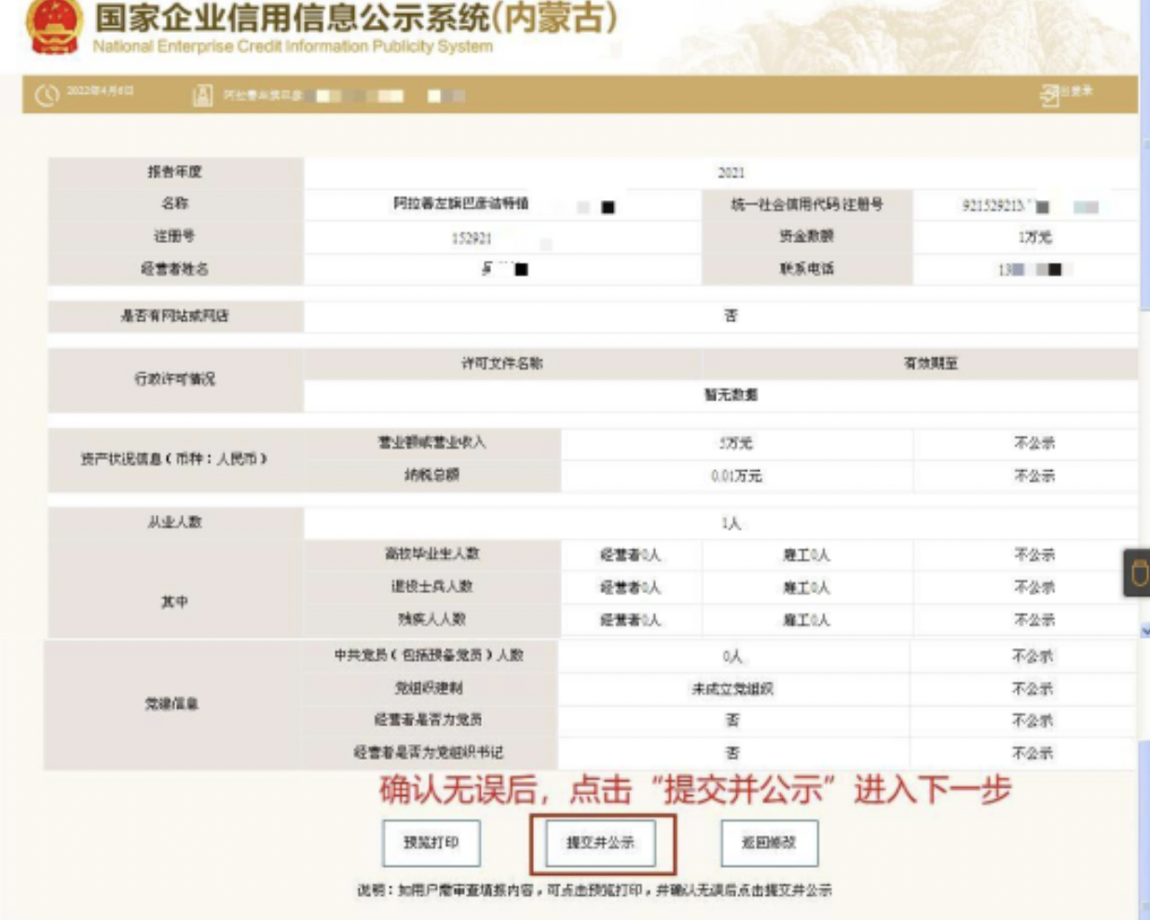Click 不公示 in the 纳税总额 row

point(1034,476)
